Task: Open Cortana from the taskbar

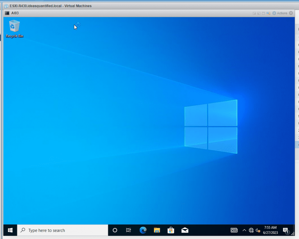Action: [115, 230]
